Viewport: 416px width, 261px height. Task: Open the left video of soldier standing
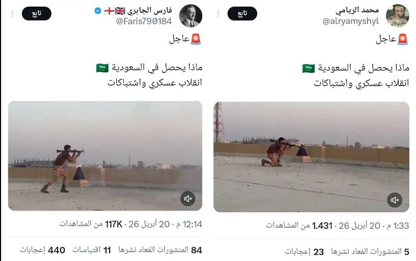click(x=105, y=156)
